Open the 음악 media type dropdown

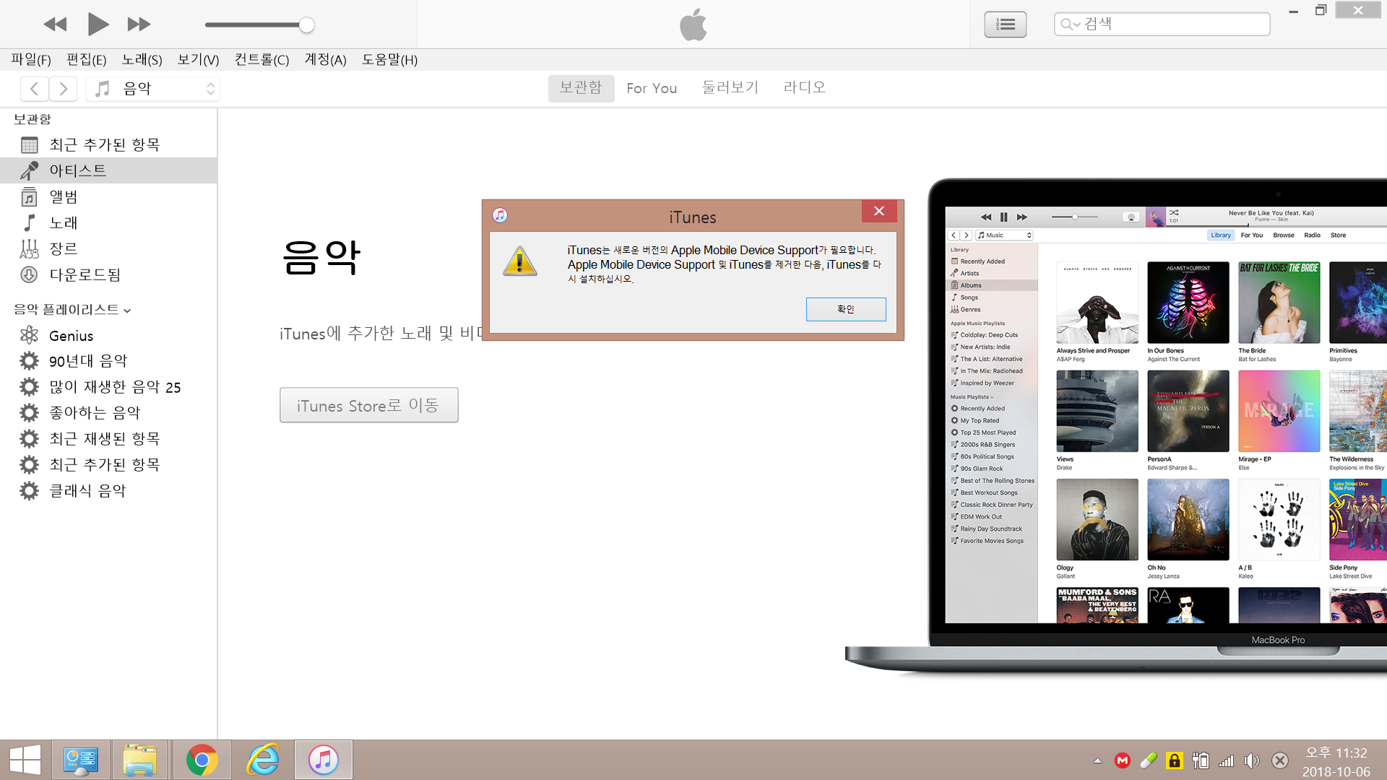tap(153, 89)
